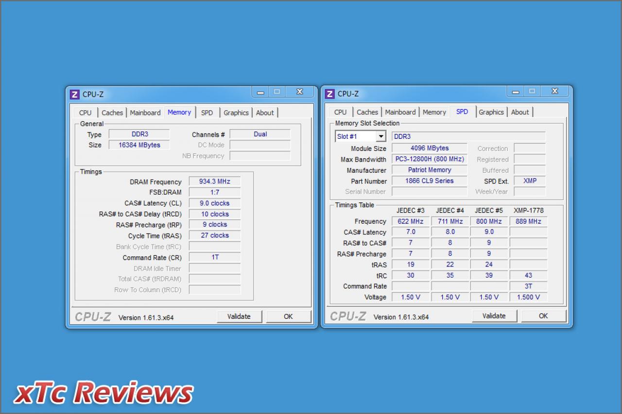Open Mainboard tab in right CPU-Z window
Screen dimensions: 622x414
(x=400, y=112)
